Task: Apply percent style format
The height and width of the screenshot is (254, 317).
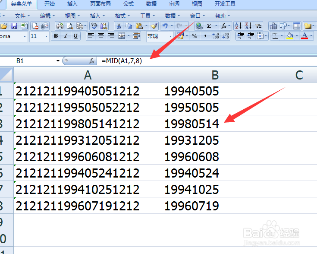Action: [195, 36]
